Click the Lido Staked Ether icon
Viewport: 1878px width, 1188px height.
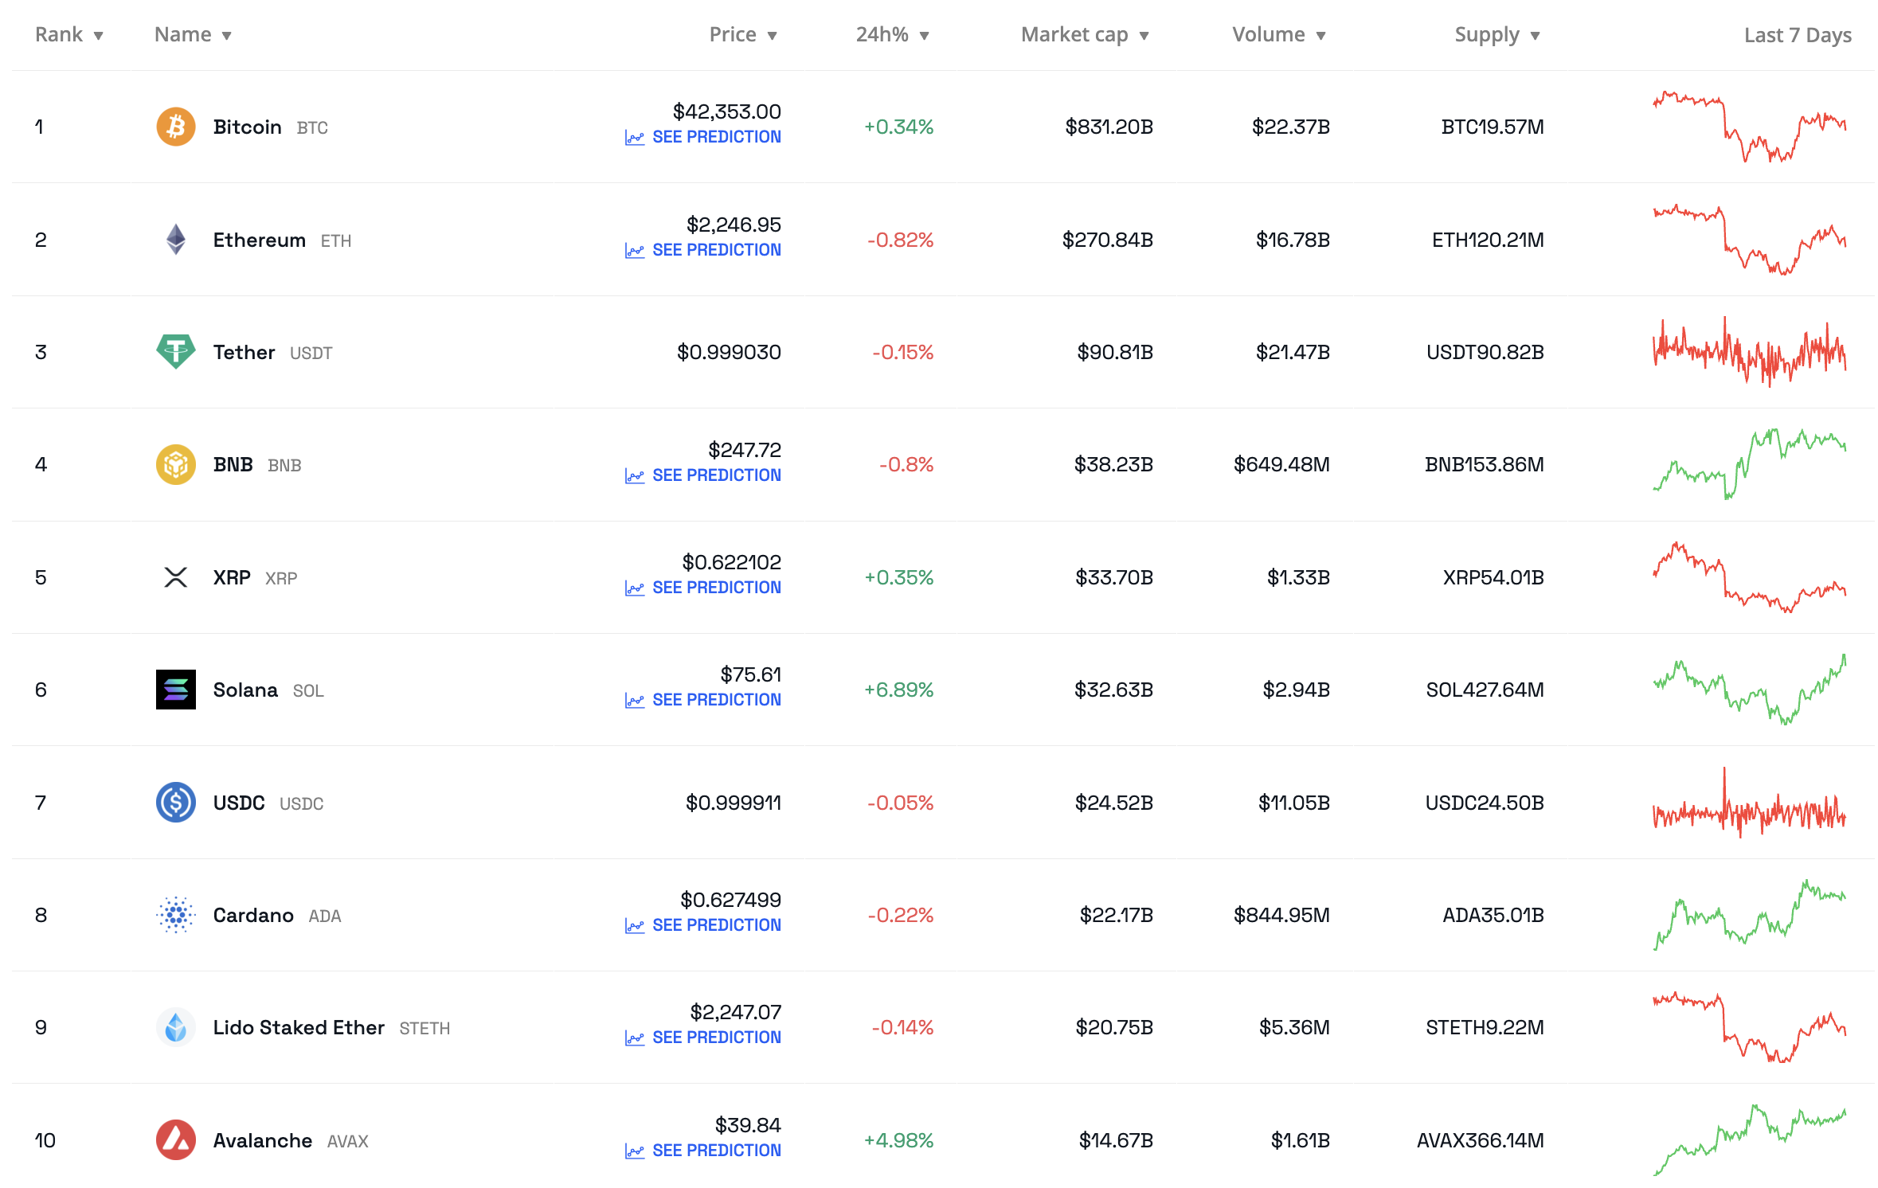click(175, 1027)
